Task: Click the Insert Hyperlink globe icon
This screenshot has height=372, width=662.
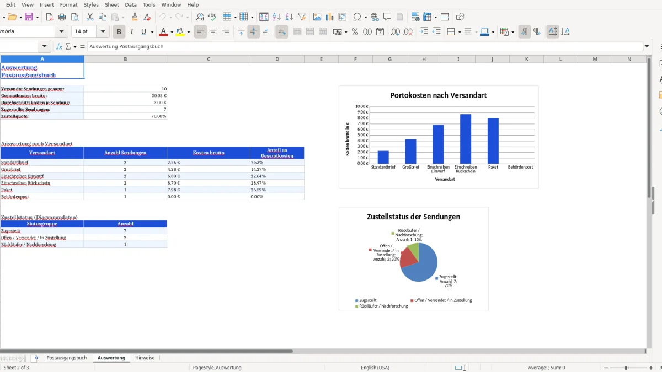Action: pos(375,17)
